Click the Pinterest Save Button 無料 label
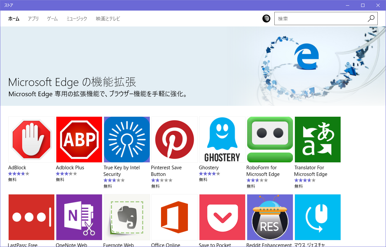The width and height of the screenshot is (386, 247). [x=155, y=186]
